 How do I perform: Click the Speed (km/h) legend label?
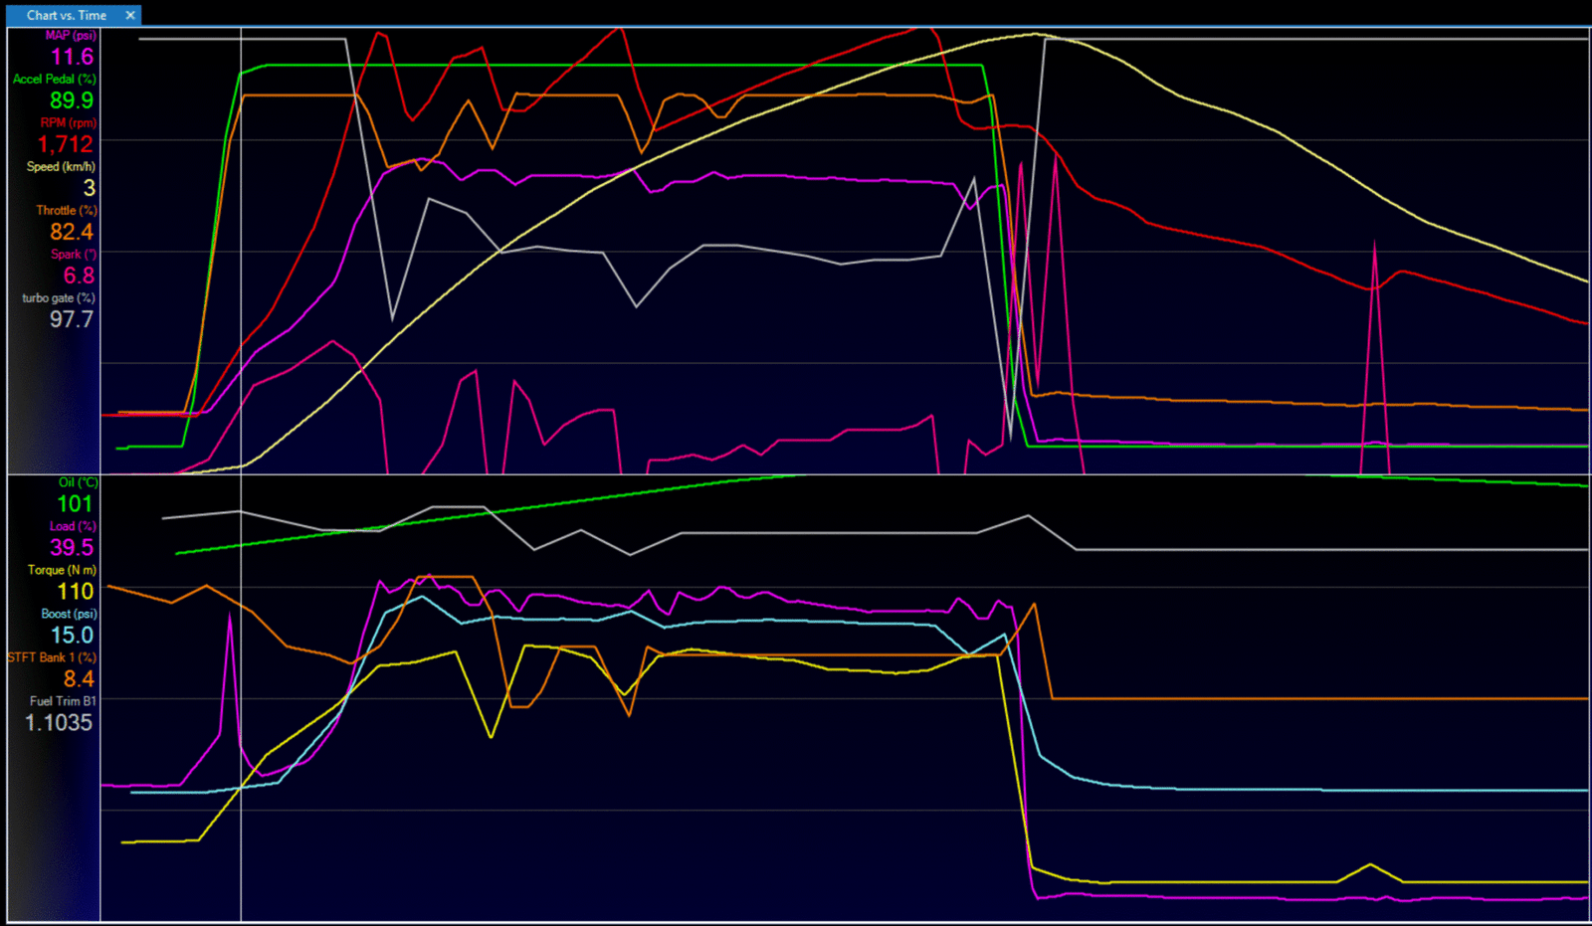point(61,166)
